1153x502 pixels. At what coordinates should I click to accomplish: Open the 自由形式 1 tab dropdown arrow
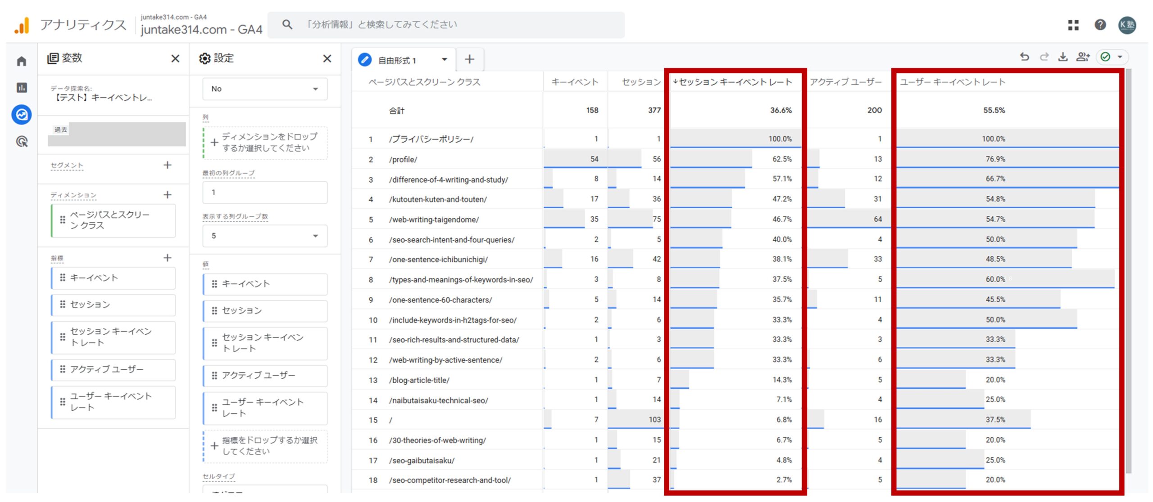[444, 59]
